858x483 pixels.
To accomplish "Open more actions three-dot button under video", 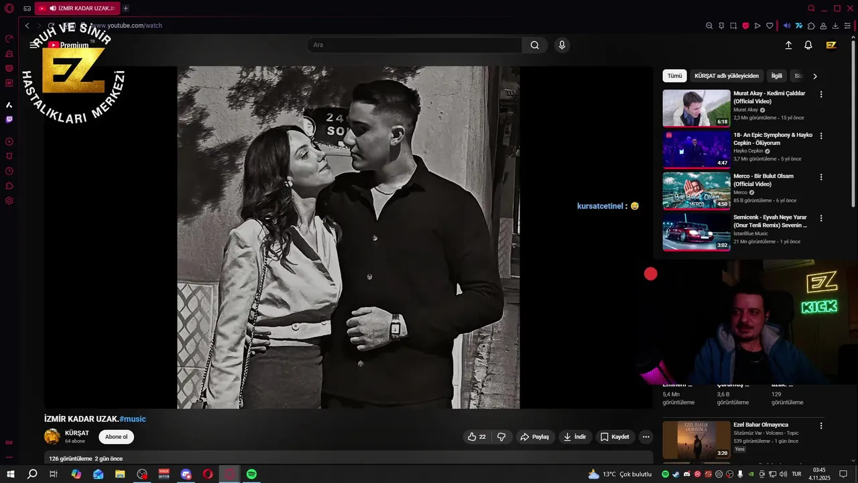I will (646, 437).
